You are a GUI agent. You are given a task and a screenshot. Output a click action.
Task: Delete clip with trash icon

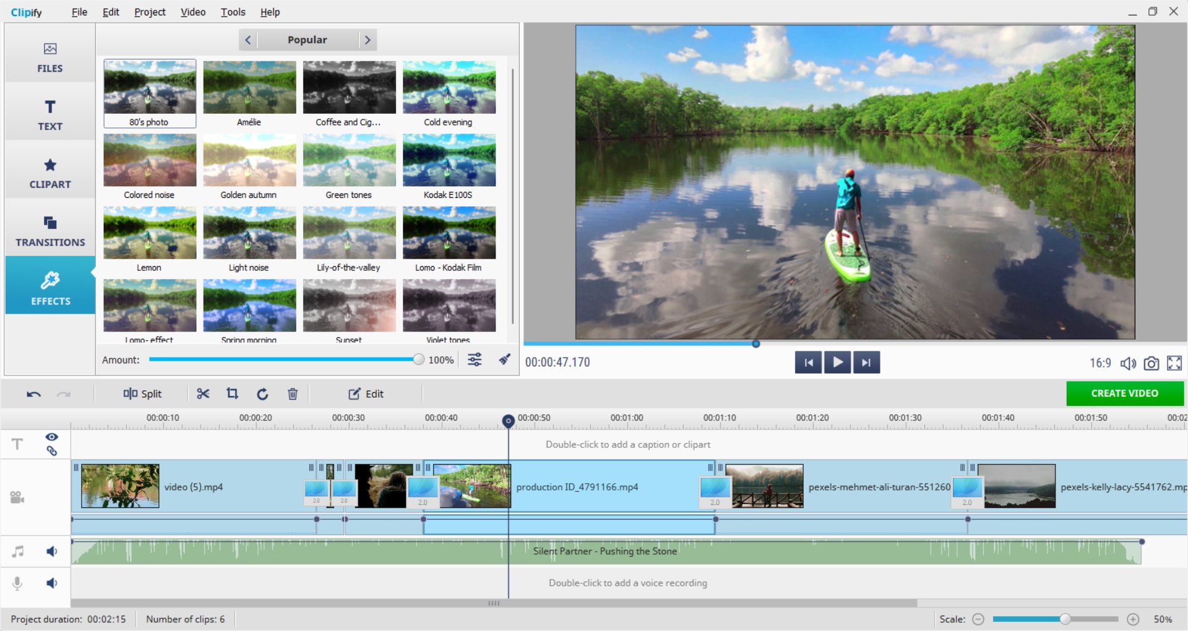point(293,393)
